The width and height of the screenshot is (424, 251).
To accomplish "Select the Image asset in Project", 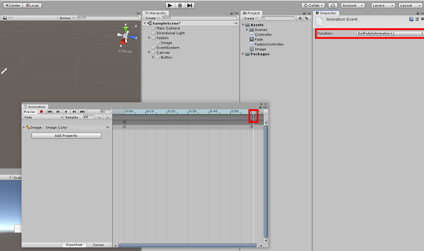I will pos(260,49).
